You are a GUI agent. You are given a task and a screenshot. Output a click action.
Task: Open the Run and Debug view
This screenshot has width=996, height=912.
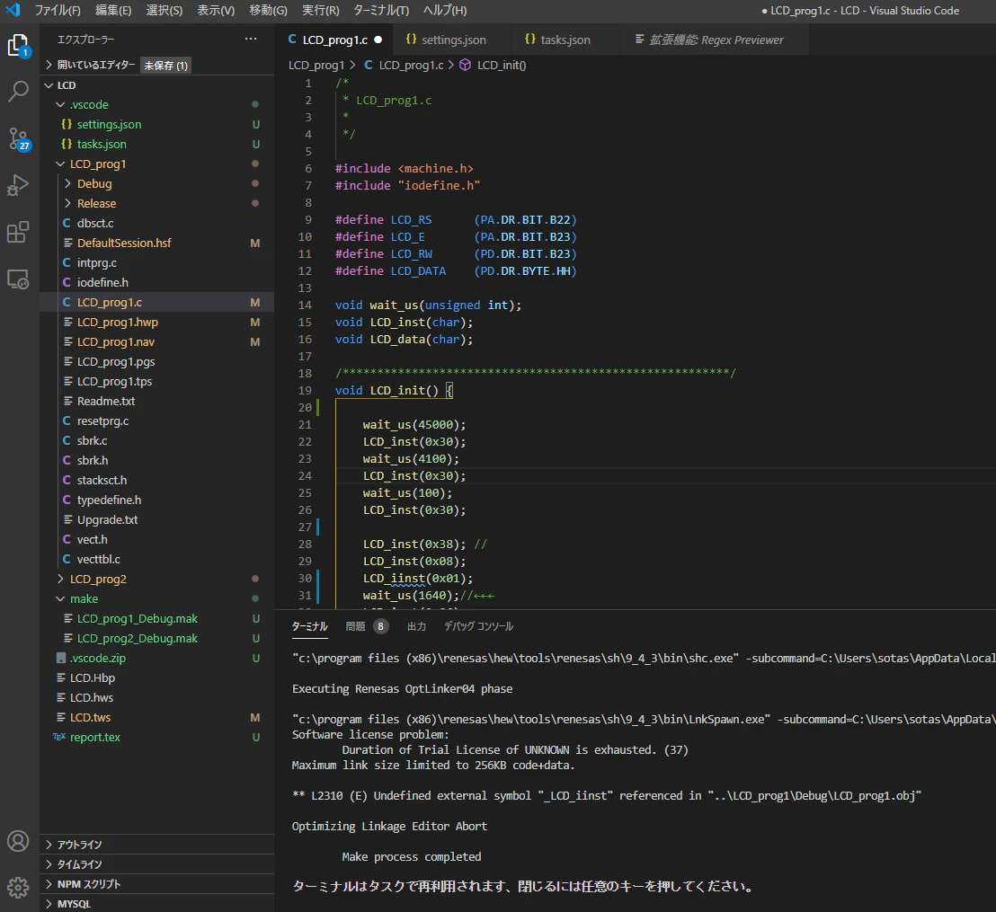click(x=18, y=185)
